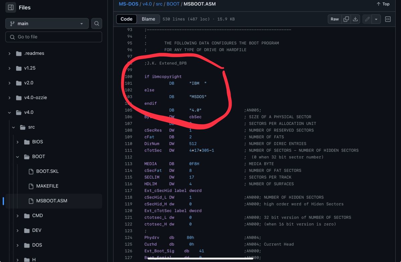Open the v2.0 folder

pyautogui.click(x=29, y=83)
